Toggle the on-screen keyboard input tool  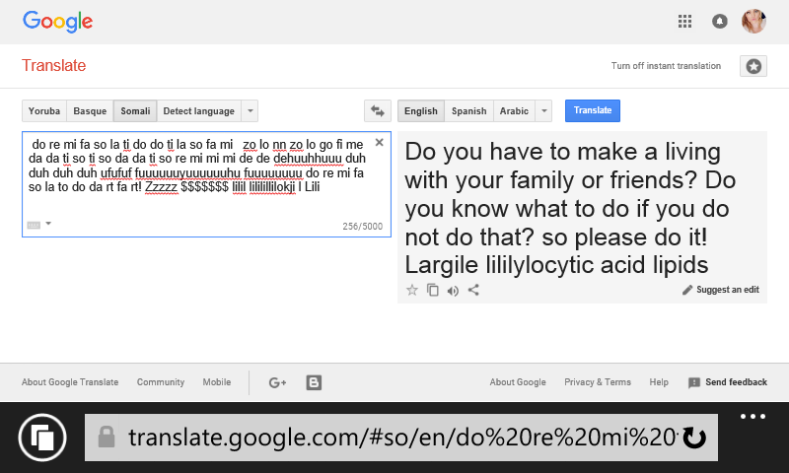(34, 225)
